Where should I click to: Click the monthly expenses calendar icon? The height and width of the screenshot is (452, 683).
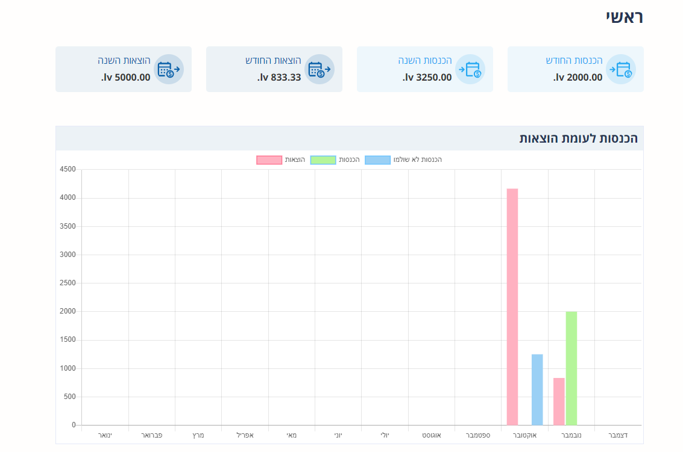click(x=319, y=69)
